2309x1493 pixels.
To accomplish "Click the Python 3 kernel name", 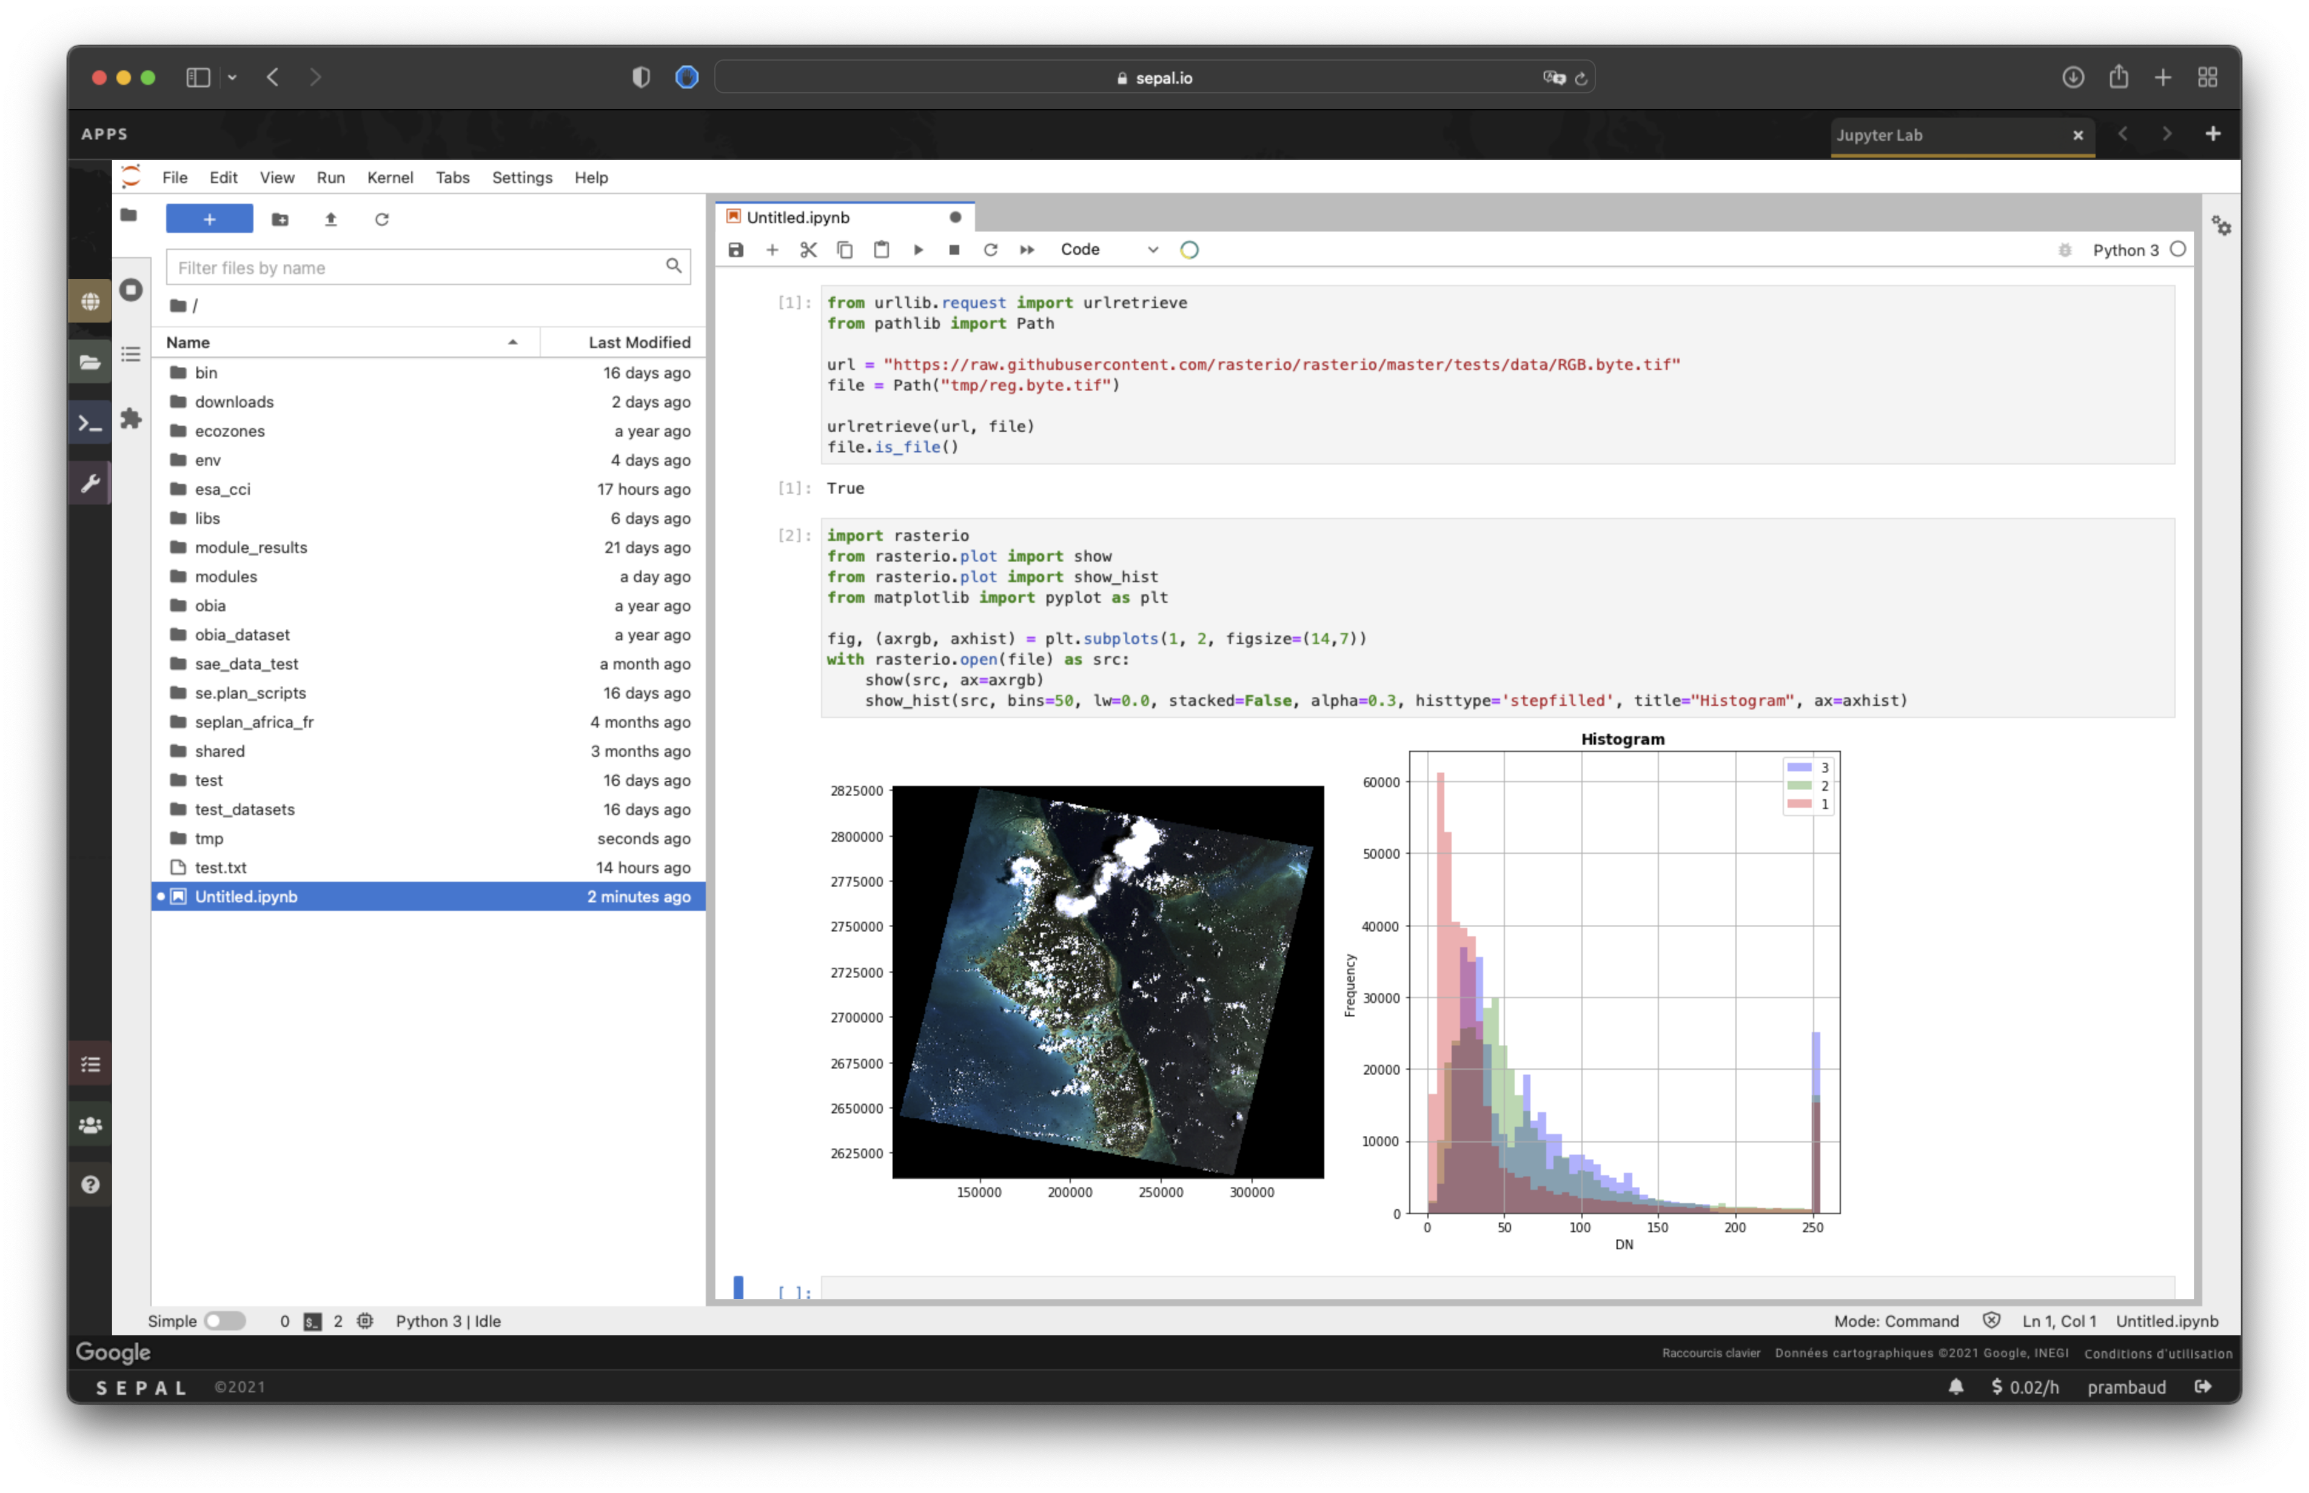I will click(x=2125, y=250).
